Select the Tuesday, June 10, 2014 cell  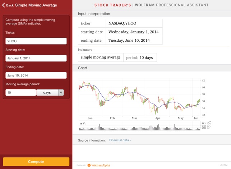click(134, 40)
